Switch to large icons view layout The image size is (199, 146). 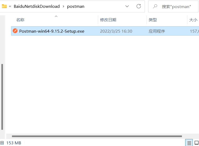(x=197, y=143)
